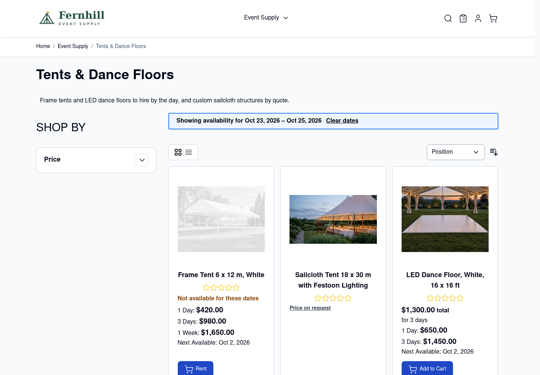Click Sailcloth Tent star rating
The height and width of the screenshot is (375, 540).
[333, 298]
